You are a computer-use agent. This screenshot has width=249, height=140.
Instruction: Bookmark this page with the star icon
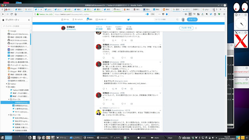click(167, 14)
